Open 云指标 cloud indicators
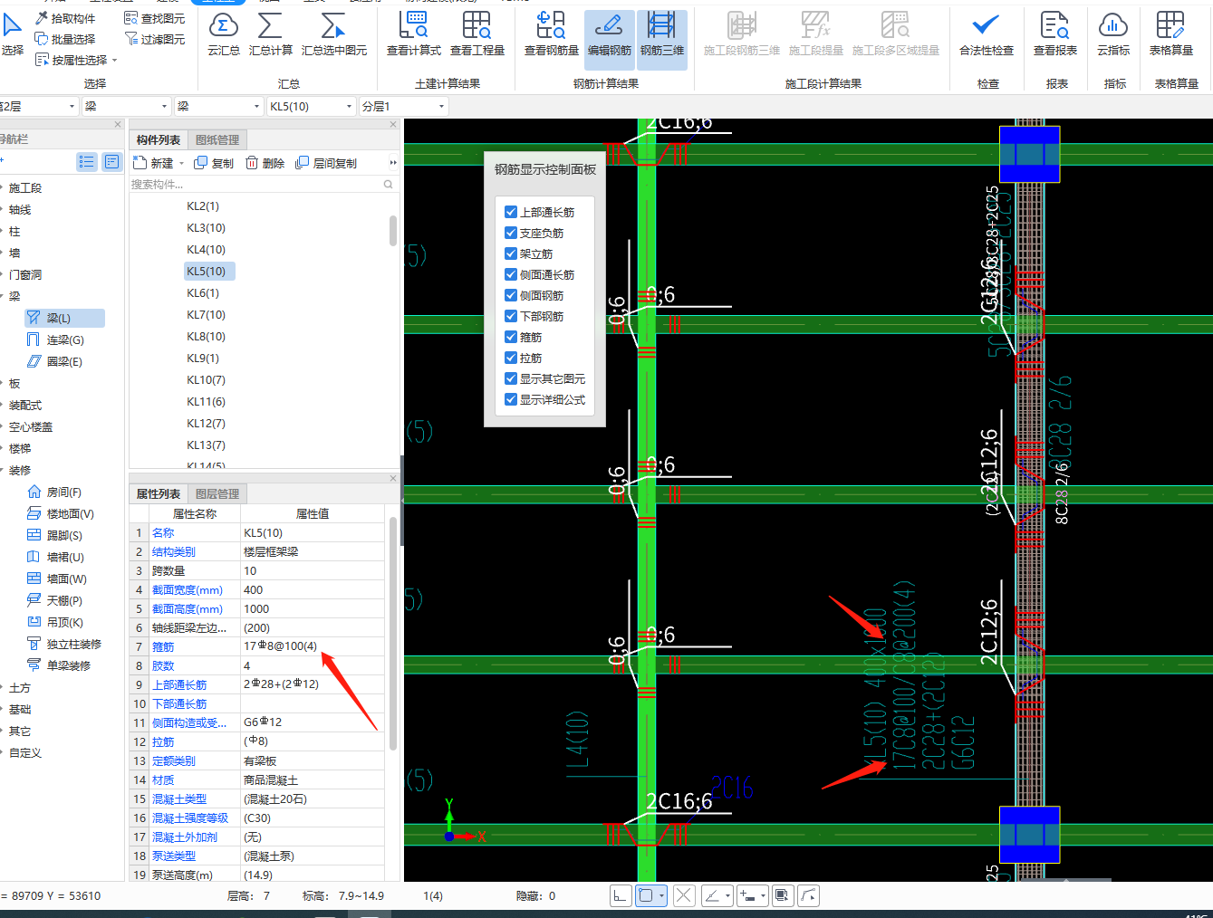Viewport: 1213px width, 918px height. (1113, 33)
